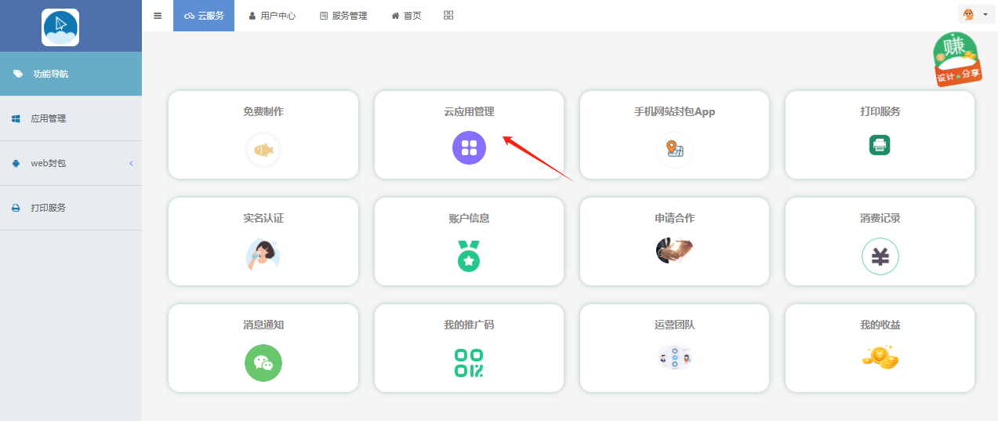Click the WeChat icon under 消息通知

click(x=263, y=363)
